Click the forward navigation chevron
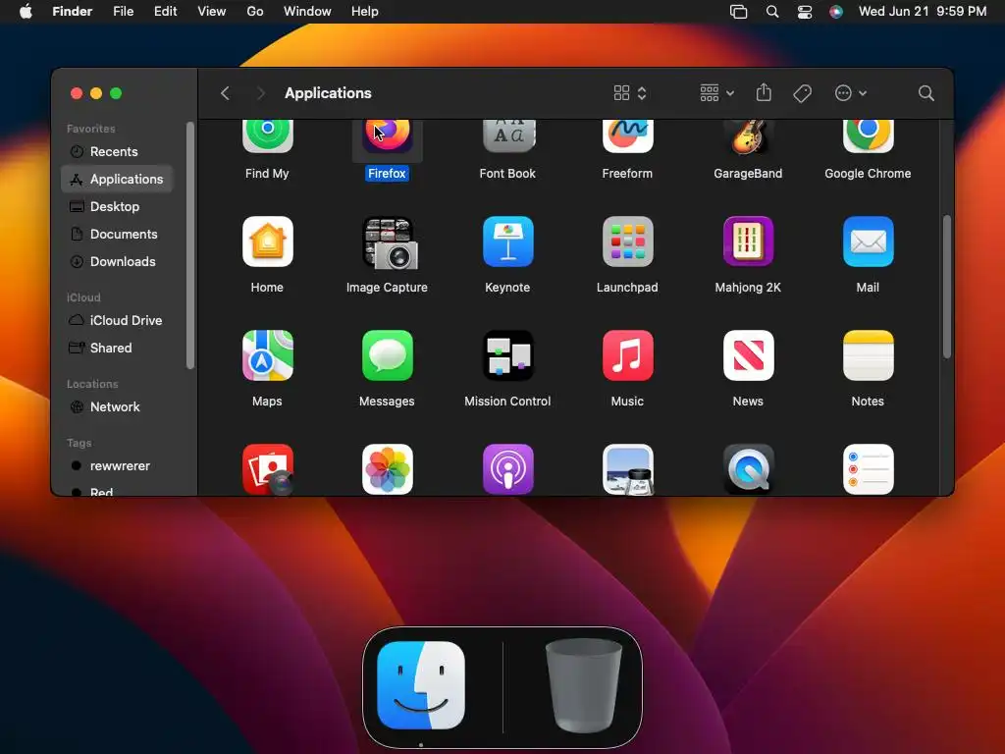Viewport: 1005px width, 754px height. pos(260,93)
